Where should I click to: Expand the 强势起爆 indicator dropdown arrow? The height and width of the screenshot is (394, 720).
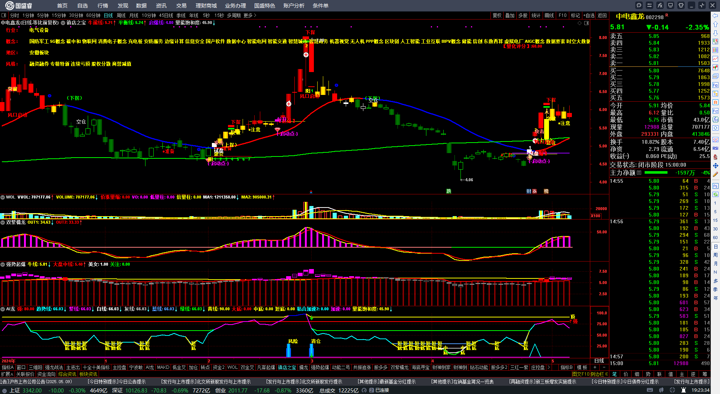(x=3, y=264)
